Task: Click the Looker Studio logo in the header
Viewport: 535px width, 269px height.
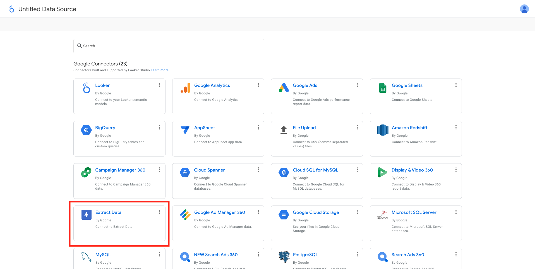Action: point(11,9)
